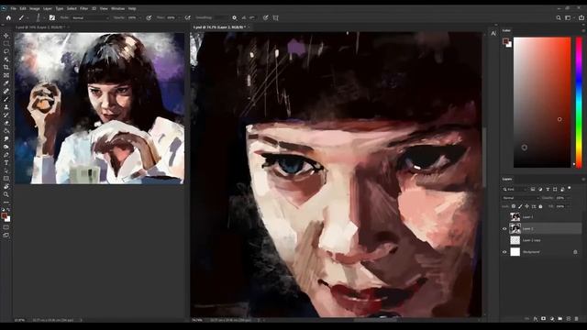Open Edit Toolbar three-dots button
Screen dimensions: 587x330
pos(6,203)
